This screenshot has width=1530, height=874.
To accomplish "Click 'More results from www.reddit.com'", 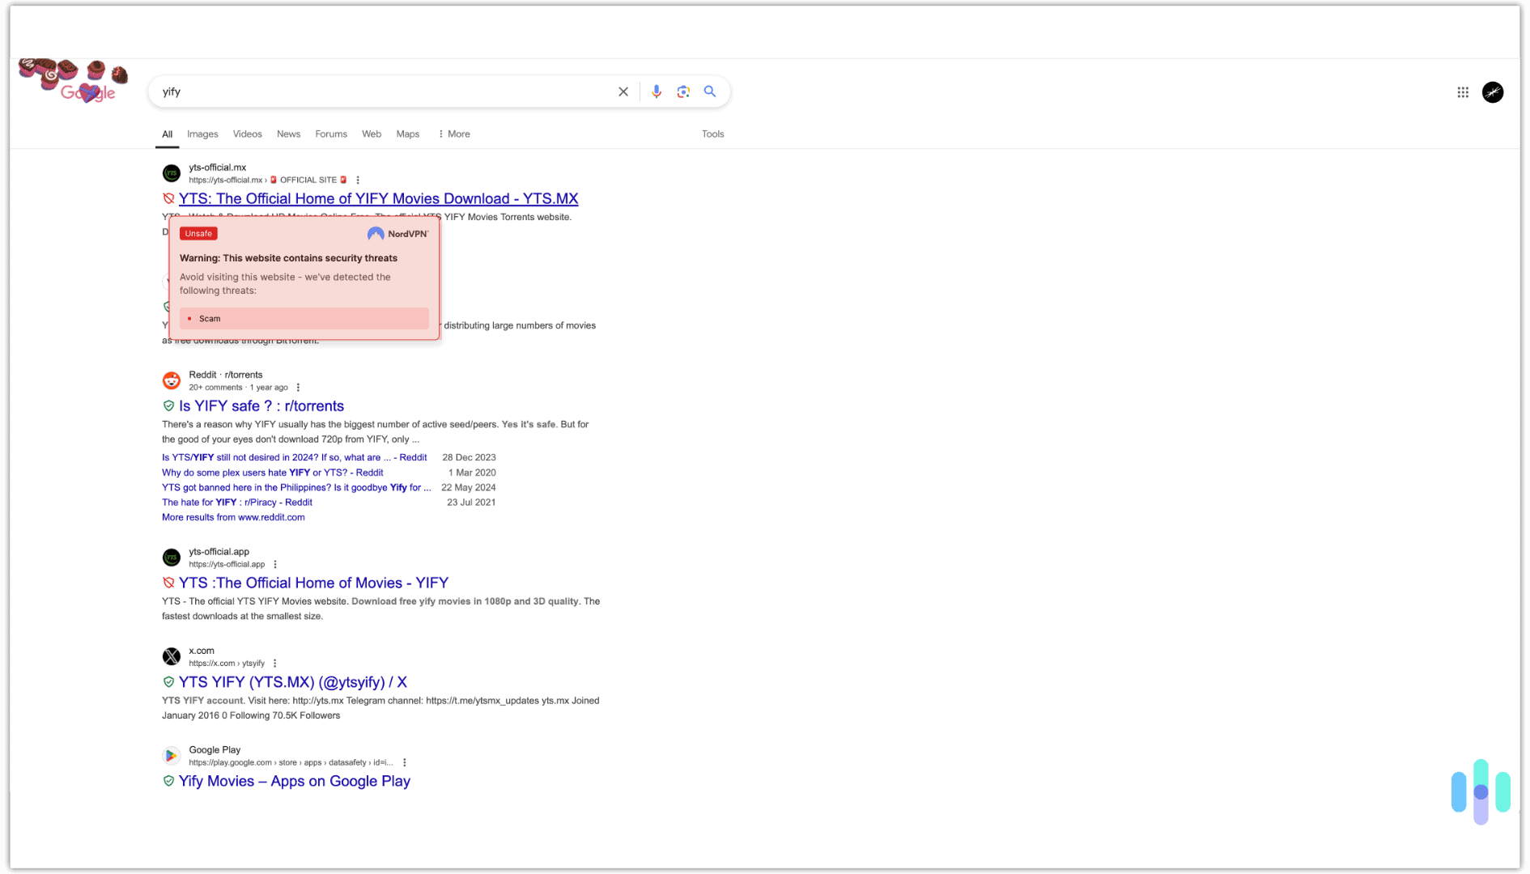I will [233, 516].
